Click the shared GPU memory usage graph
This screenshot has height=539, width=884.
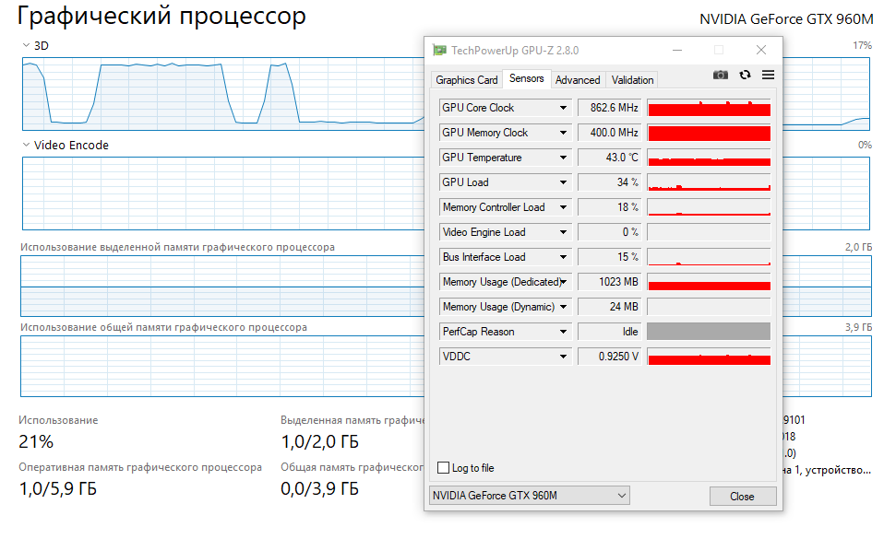[222, 366]
